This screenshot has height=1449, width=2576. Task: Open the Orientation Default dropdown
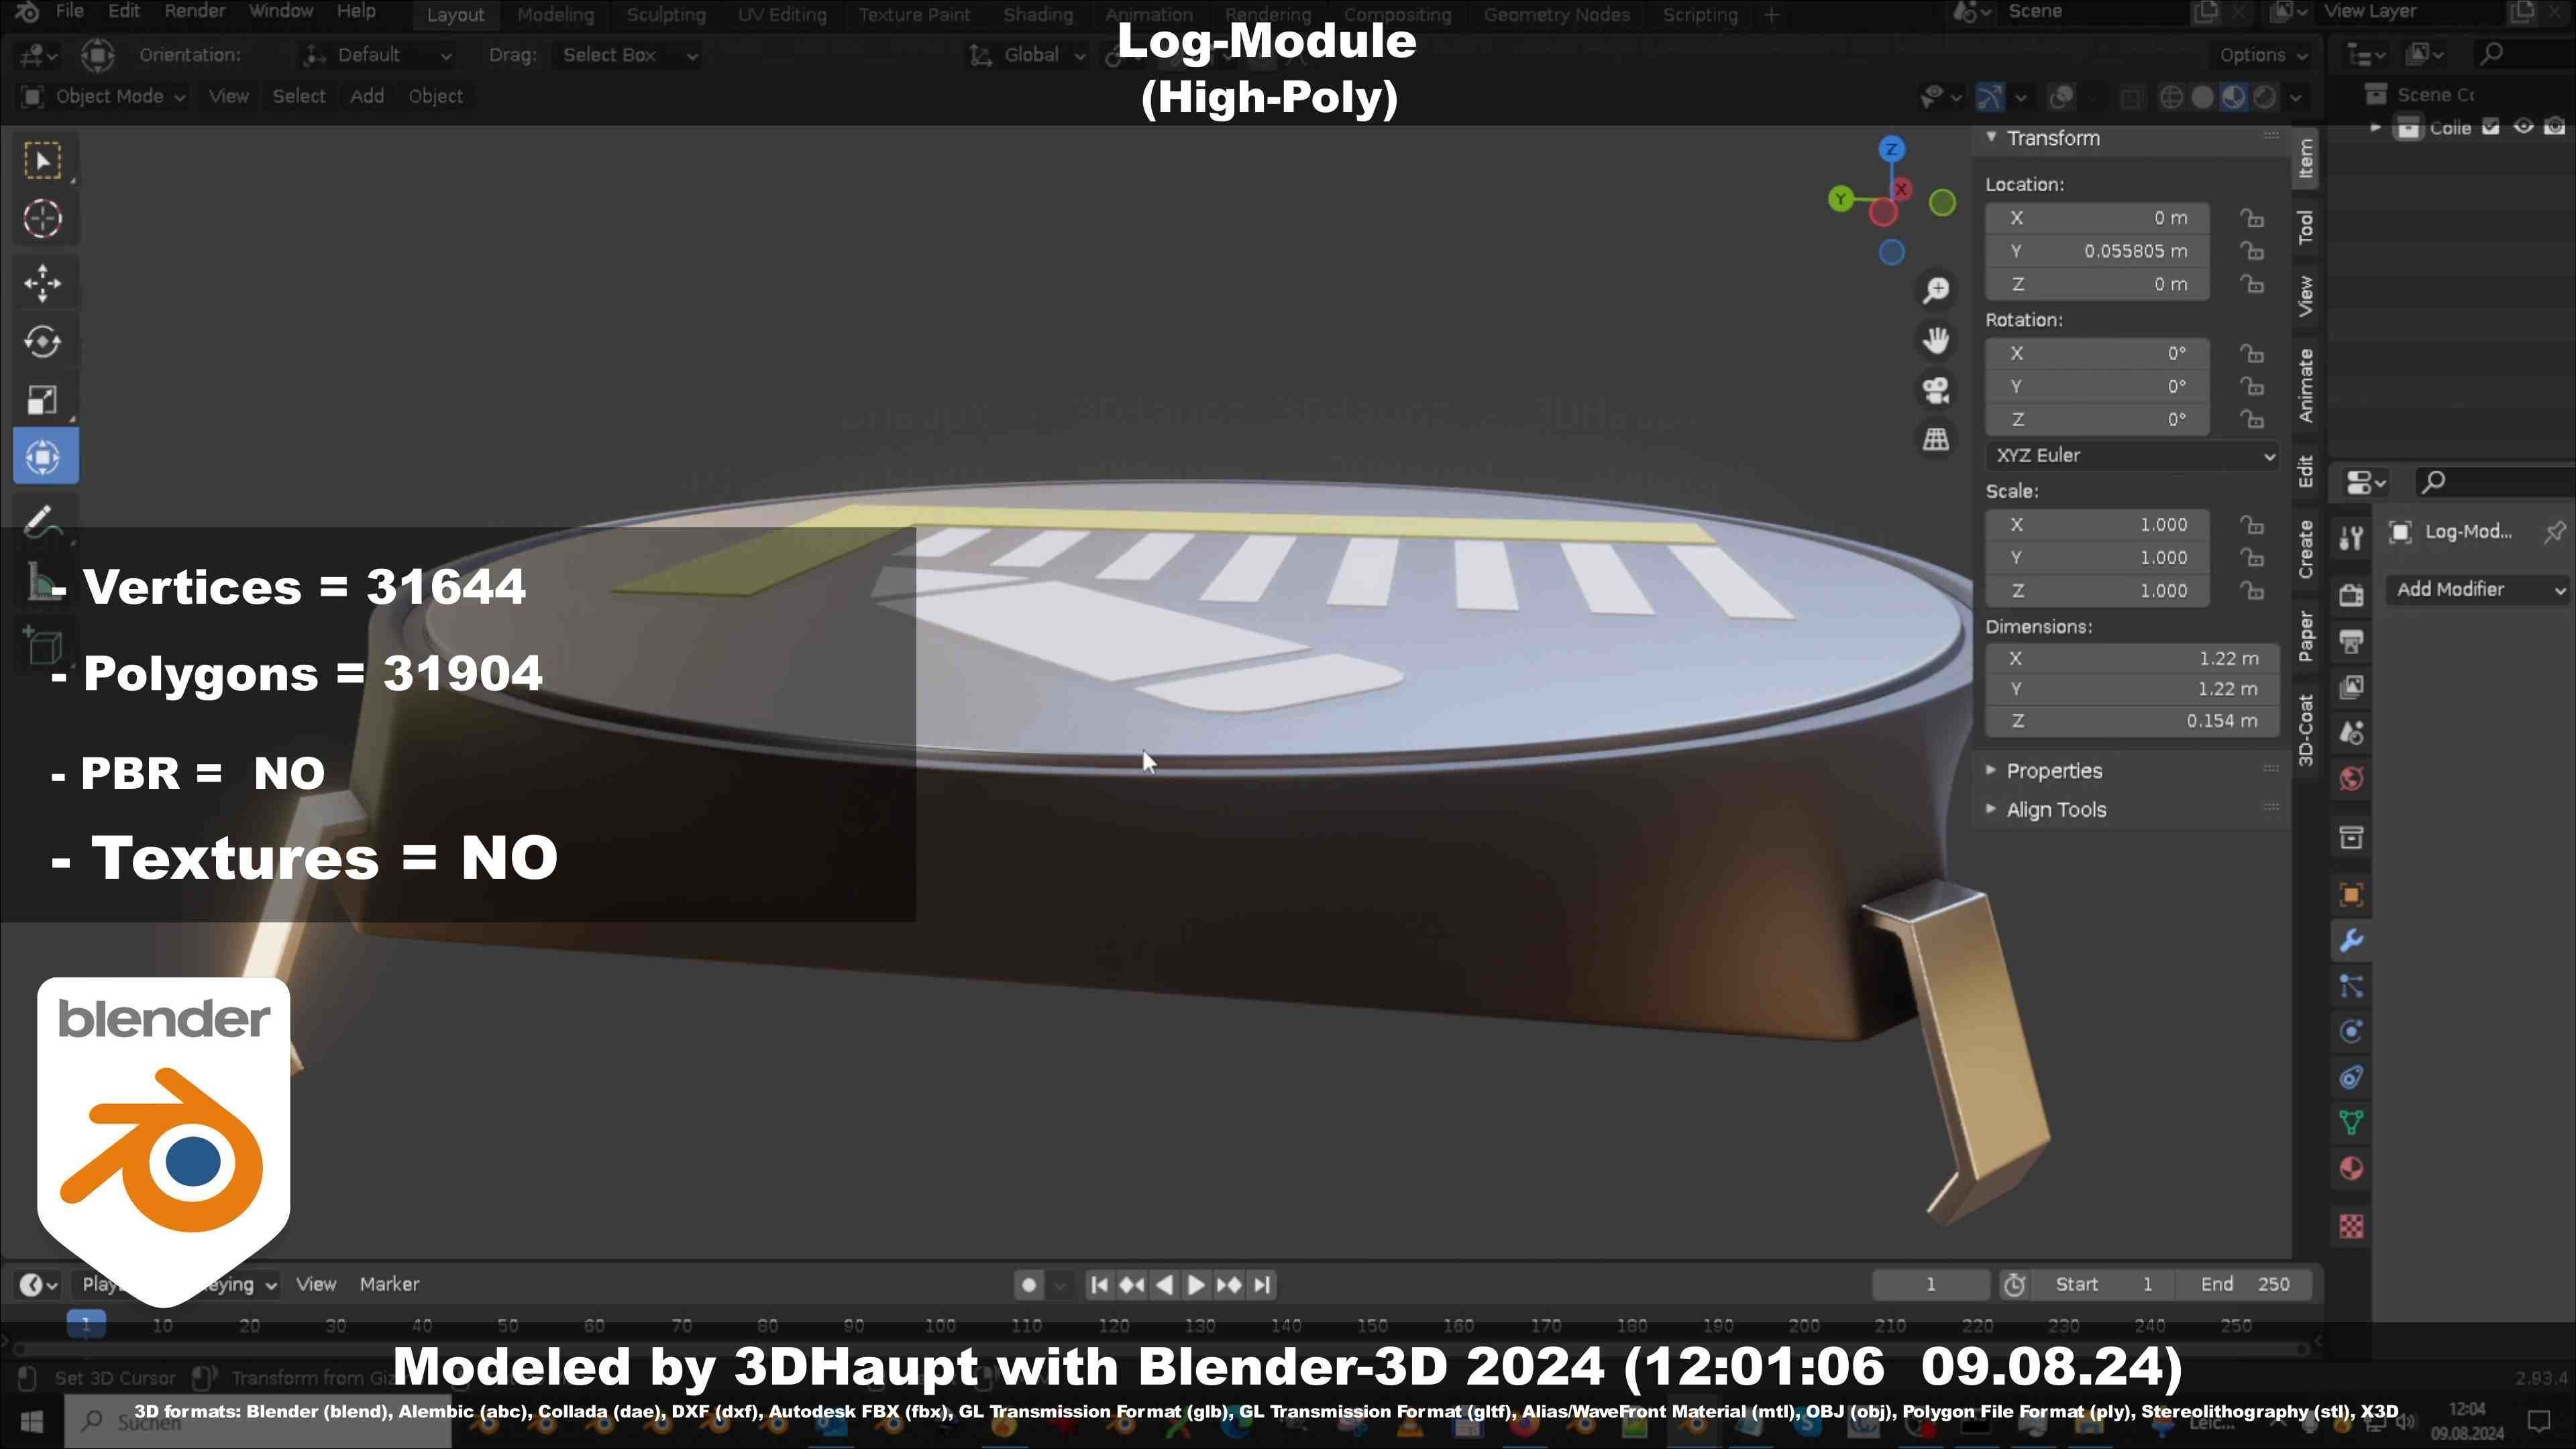tap(377, 55)
